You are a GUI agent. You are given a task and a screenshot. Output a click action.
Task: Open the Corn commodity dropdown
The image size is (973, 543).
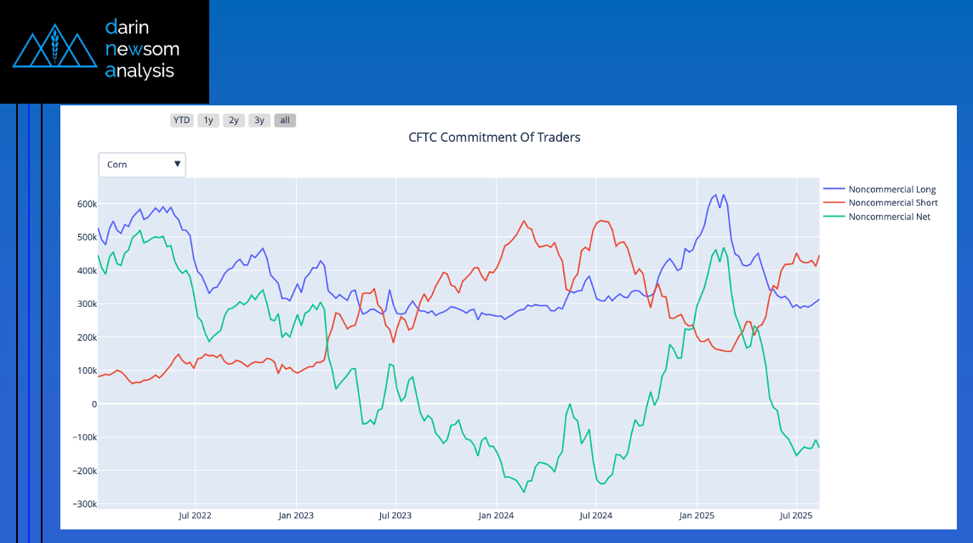click(141, 164)
